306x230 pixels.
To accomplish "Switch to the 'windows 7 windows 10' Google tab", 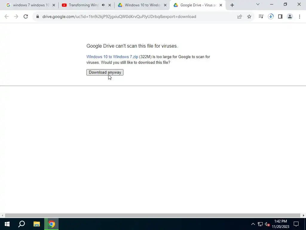I will [30, 5].
